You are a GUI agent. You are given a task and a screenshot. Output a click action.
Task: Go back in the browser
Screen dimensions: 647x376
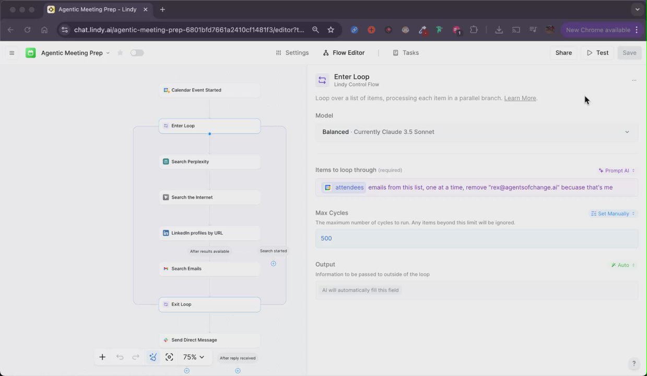(10, 30)
